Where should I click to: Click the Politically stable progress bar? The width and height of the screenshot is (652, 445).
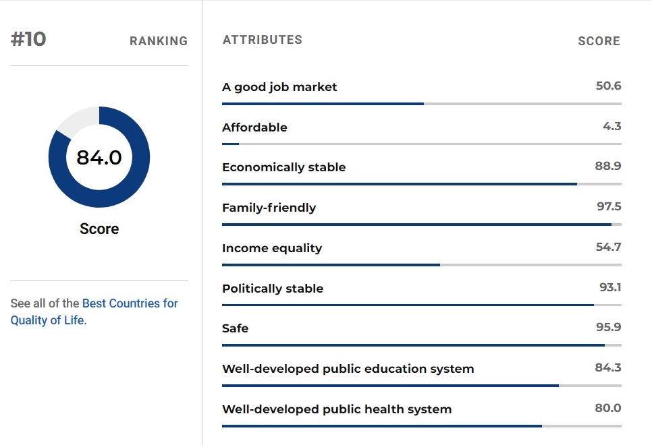[x=422, y=305]
